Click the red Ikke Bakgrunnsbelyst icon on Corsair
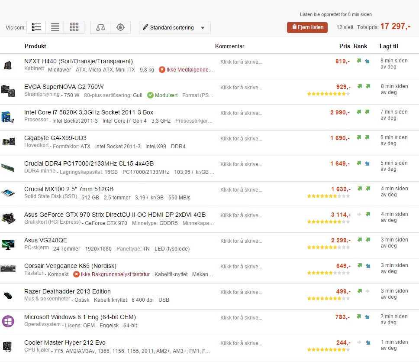Screen dimensions: 419x362 pos(76,274)
